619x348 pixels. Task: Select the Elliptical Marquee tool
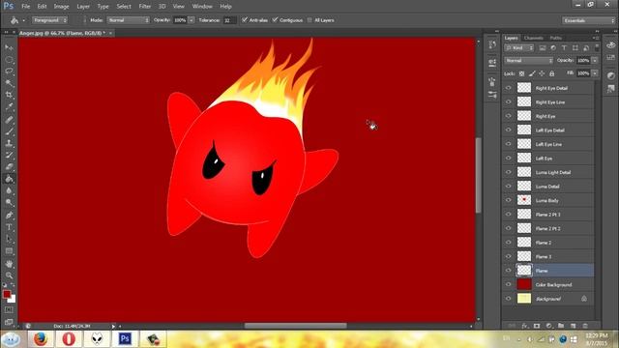pyautogui.click(x=9, y=60)
